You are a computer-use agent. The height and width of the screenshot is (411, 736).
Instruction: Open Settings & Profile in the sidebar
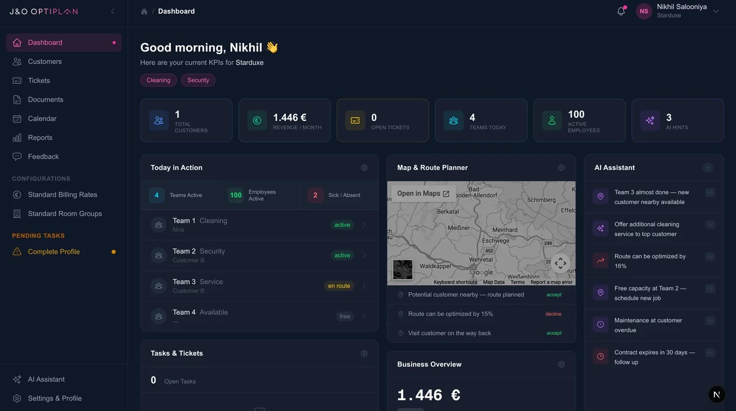(64, 398)
